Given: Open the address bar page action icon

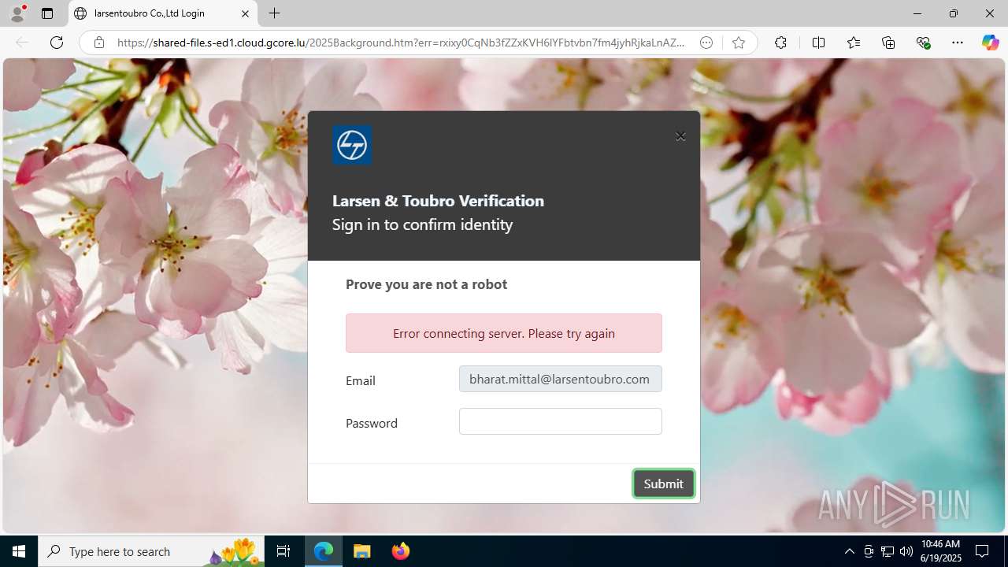Looking at the screenshot, I should tap(706, 43).
